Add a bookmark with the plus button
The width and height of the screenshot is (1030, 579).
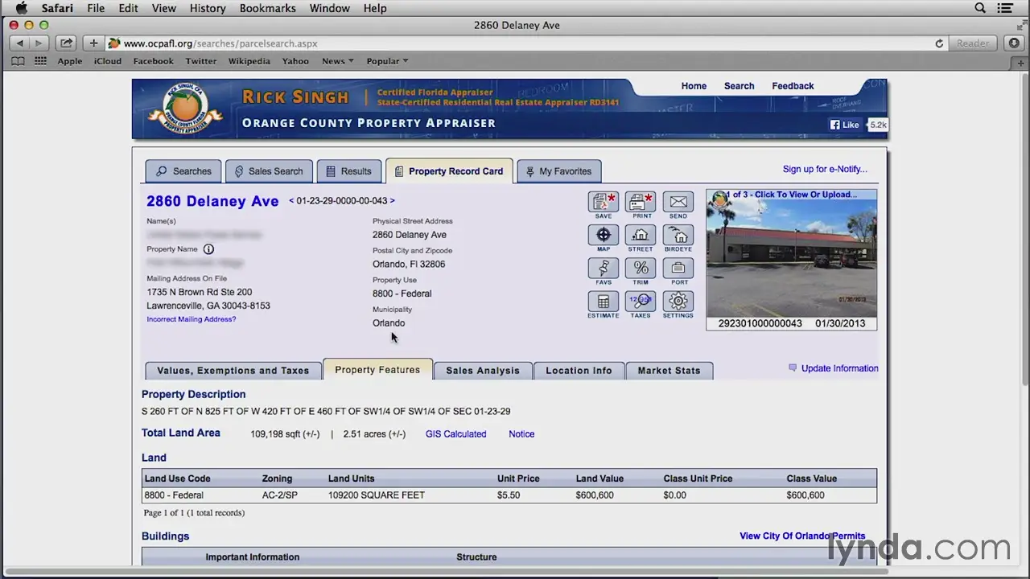93,43
